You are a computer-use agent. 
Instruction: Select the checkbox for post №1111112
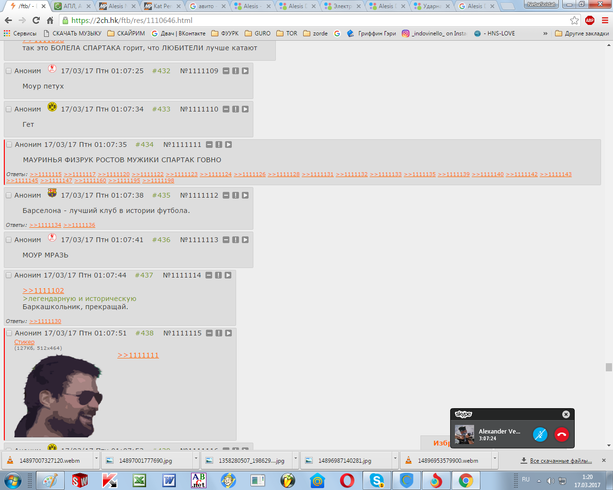[x=9, y=195]
